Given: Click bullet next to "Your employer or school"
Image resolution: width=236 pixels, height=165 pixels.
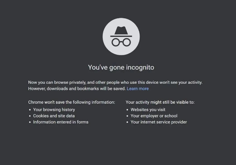Looking at the screenshot, I should (x=127, y=116).
